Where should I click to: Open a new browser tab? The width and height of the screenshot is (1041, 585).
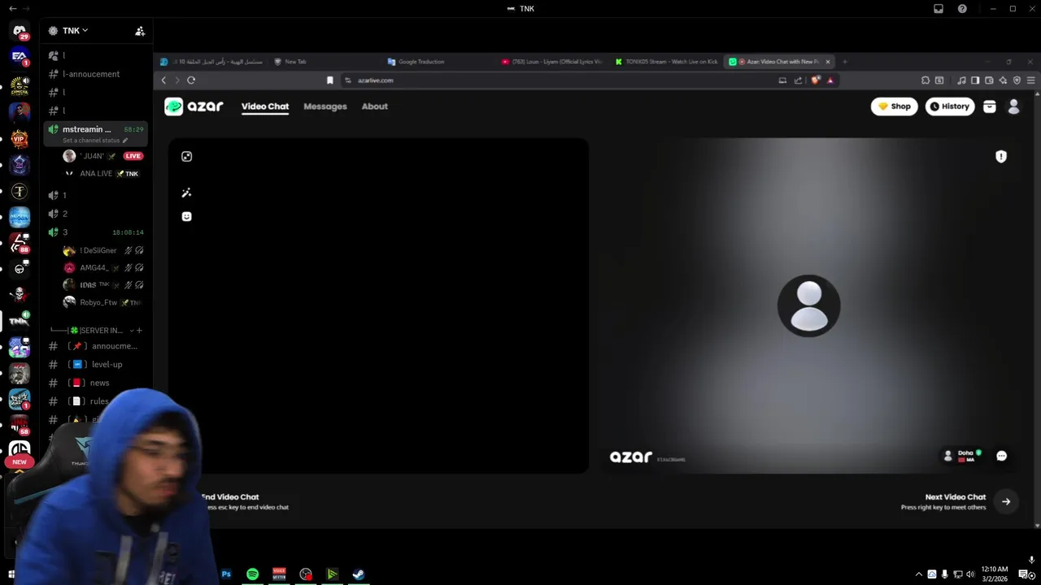[845, 62]
